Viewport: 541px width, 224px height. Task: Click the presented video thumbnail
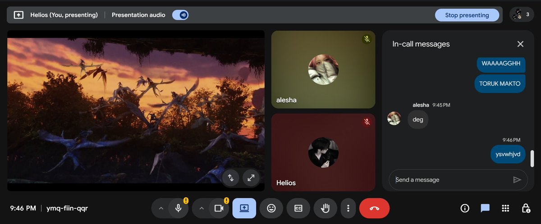tap(136, 111)
